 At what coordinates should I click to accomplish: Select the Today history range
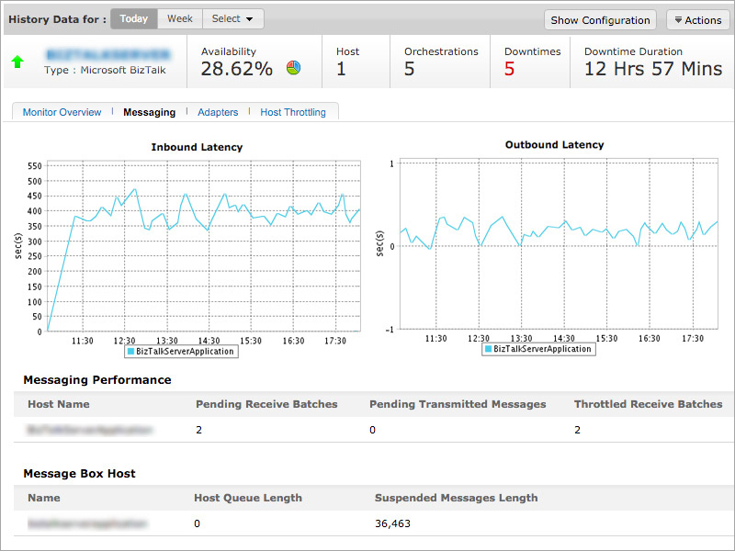tap(134, 19)
